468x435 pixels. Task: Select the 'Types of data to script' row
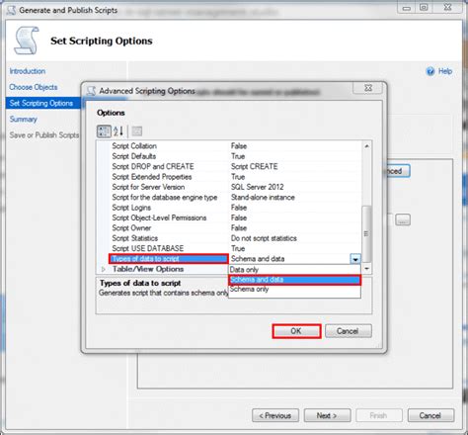[x=169, y=259]
